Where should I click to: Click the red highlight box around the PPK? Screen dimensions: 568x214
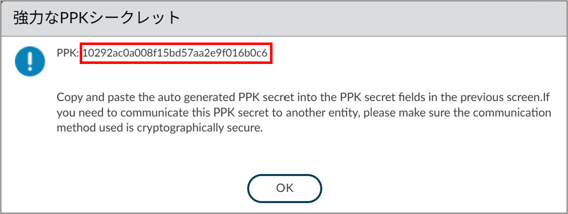[x=176, y=54]
